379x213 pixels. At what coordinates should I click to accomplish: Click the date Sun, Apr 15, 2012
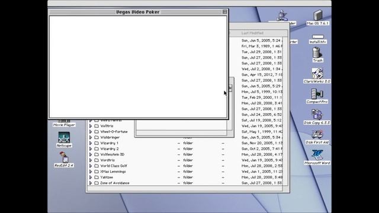[x=262, y=75]
